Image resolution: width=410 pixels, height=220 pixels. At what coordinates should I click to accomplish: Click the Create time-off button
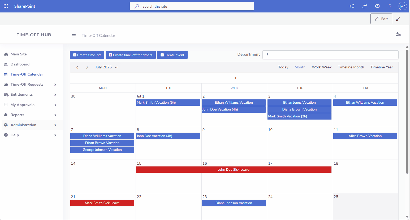[87, 55]
